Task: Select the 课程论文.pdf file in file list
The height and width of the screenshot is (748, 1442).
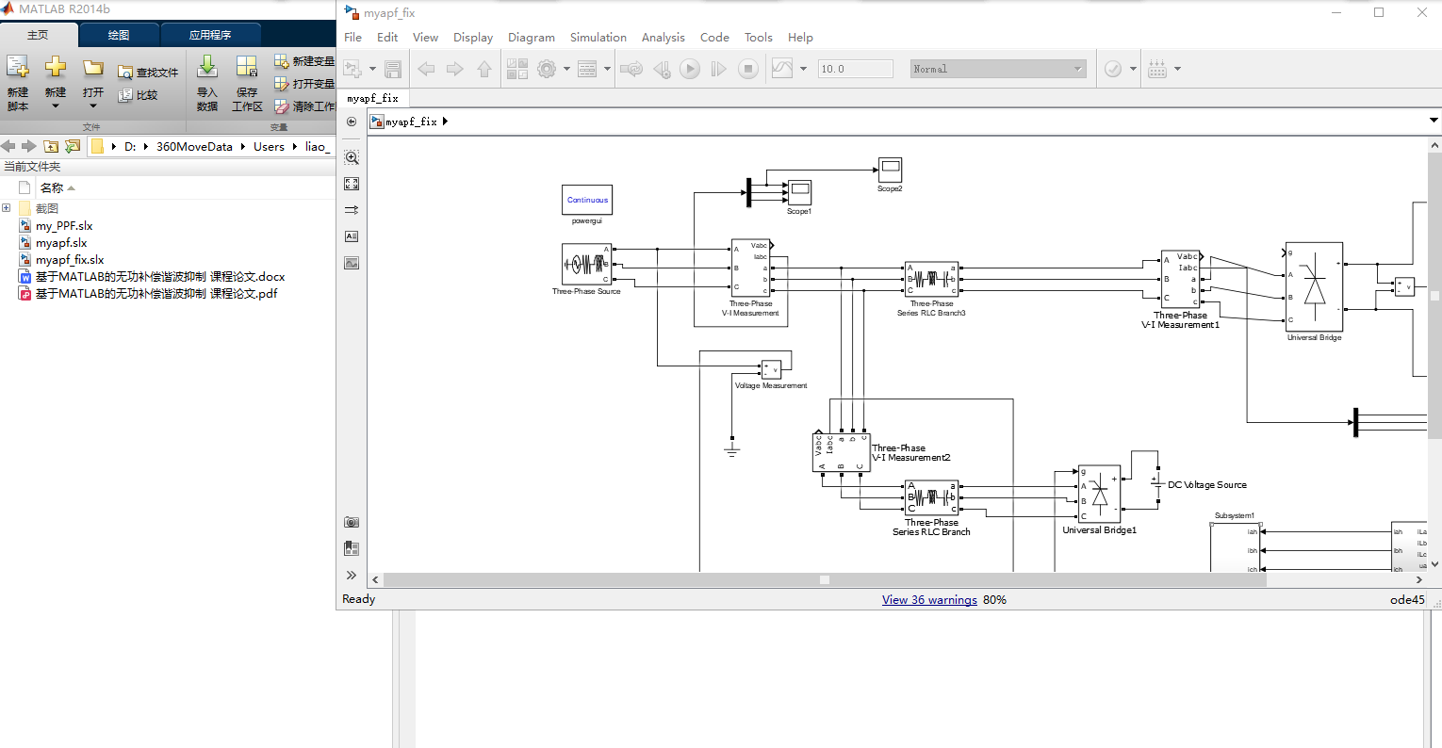Action: pos(156,294)
